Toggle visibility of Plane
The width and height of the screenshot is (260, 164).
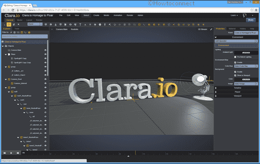tap(45, 54)
